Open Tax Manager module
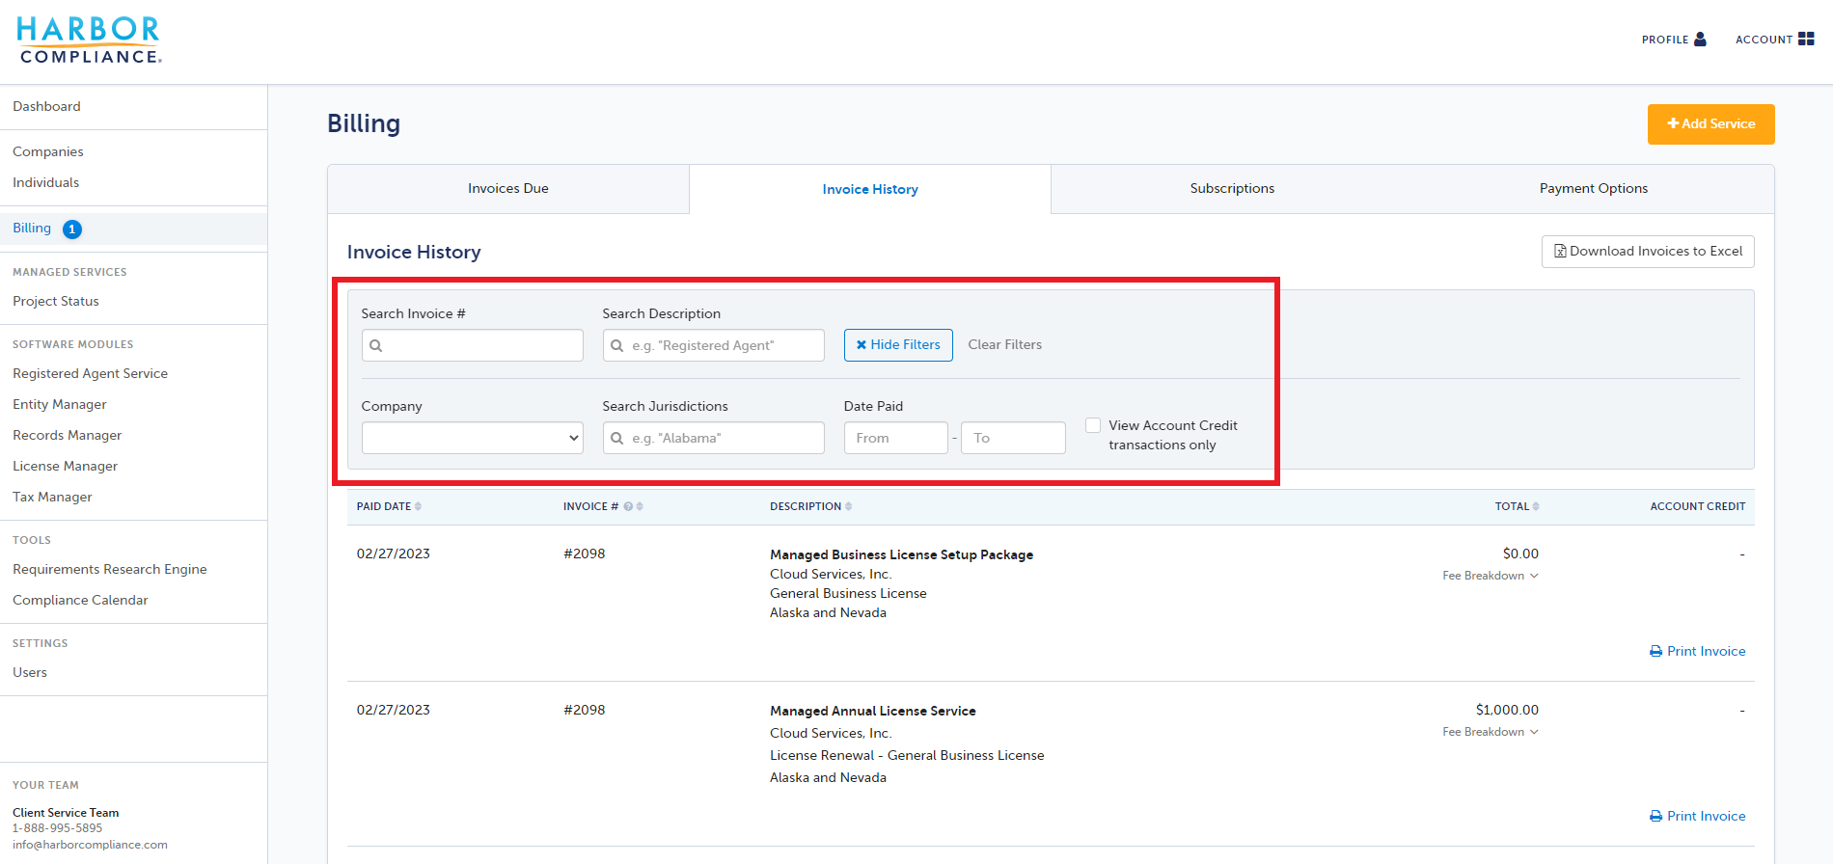The image size is (1833, 864). (53, 497)
